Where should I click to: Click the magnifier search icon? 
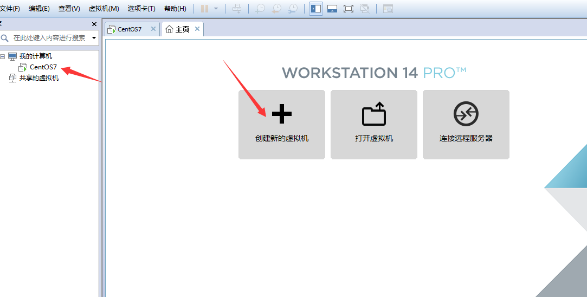(5, 38)
